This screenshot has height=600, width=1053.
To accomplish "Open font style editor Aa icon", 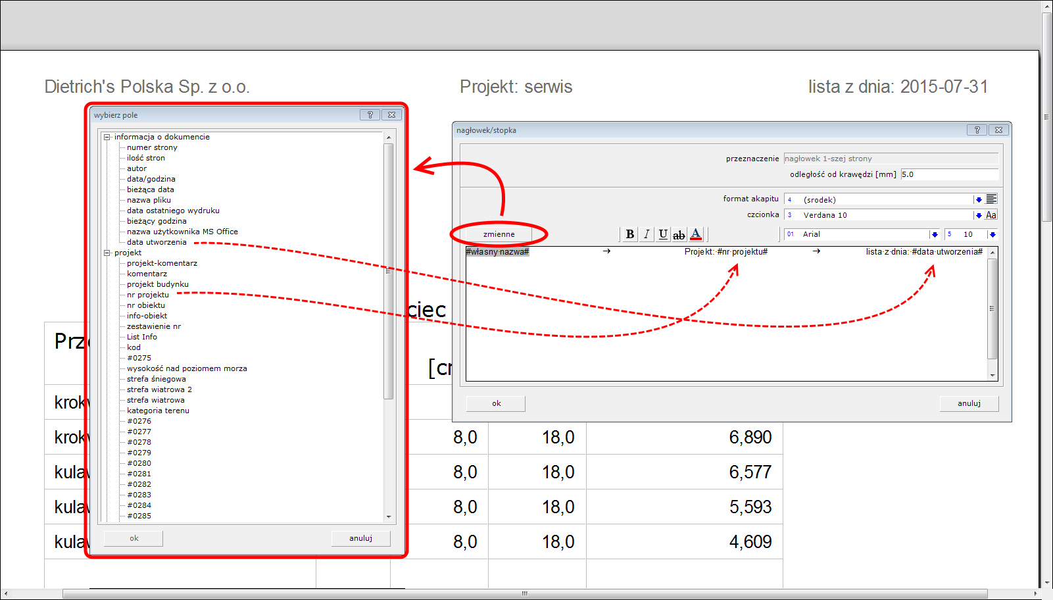I will [x=991, y=215].
